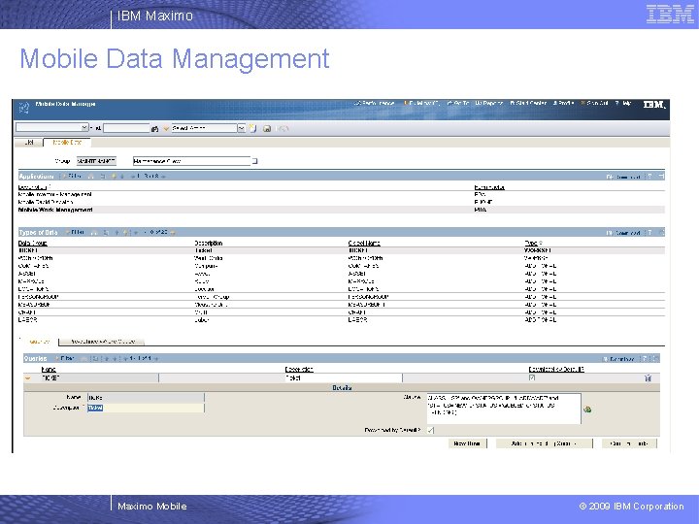Open the Help link in the top bar
The width and height of the screenshot is (699, 524).
point(623,103)
